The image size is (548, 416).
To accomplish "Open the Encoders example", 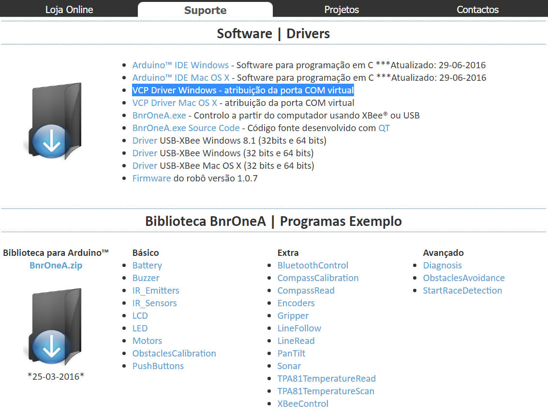I will point(296,303).
